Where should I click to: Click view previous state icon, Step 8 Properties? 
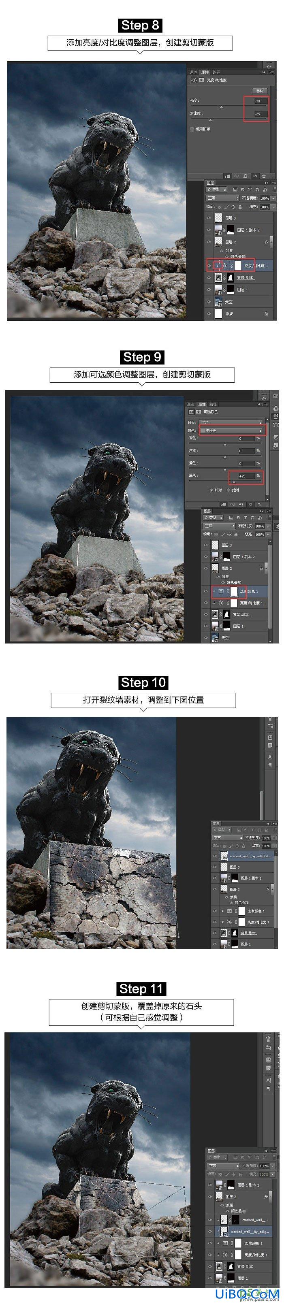[x=237, y=176]
